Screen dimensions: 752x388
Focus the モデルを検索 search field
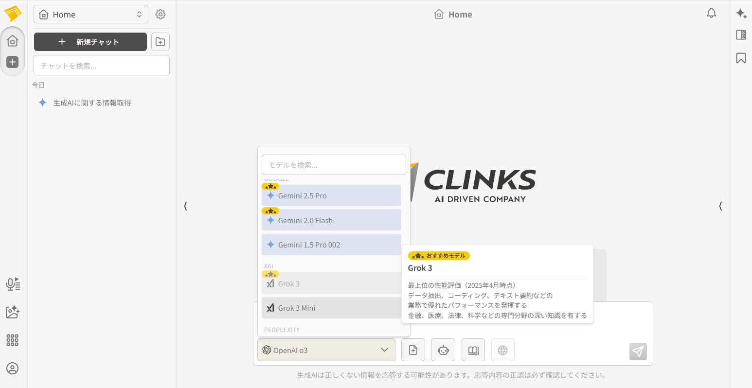pyautogui.click(x=334, y=165)
